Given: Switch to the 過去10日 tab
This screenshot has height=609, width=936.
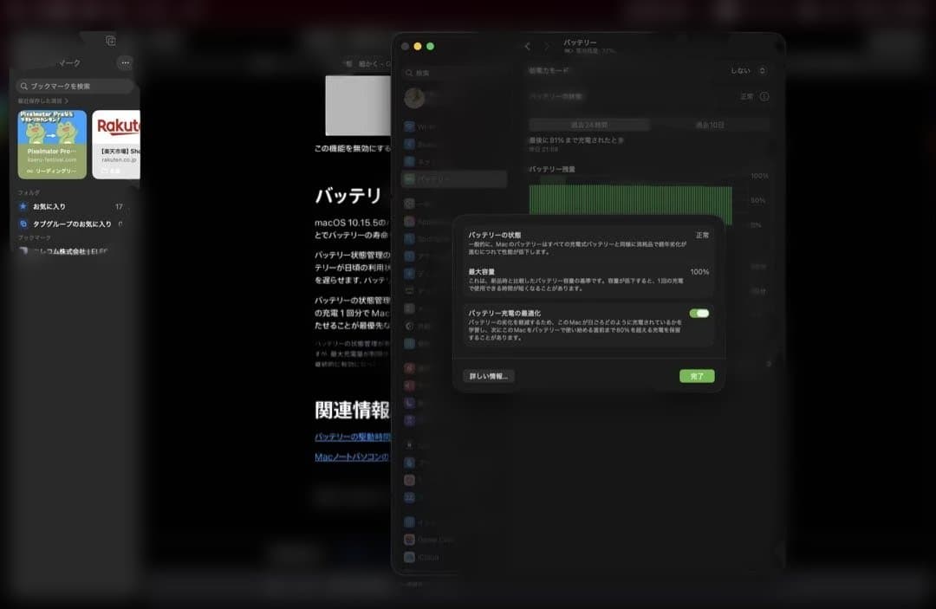Looking at the screenshot, I should tap(709, 125).
